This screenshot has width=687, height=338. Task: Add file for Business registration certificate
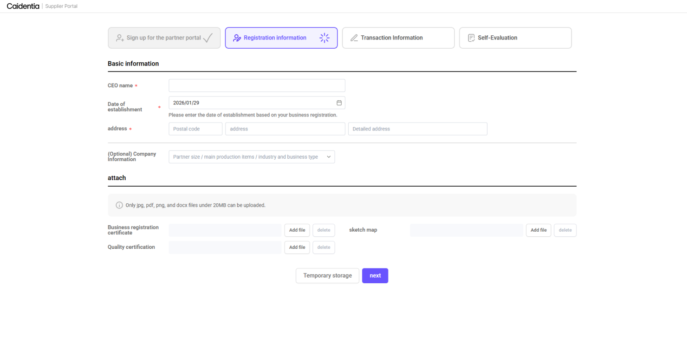tap(297, 230)
